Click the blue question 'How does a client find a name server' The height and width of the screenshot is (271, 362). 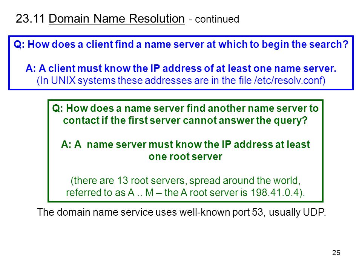(x=181, y=44)
